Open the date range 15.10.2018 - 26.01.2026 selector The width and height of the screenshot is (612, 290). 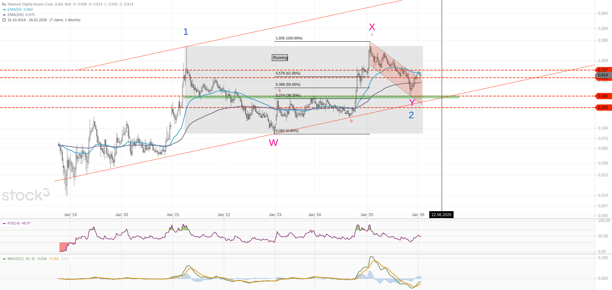click(x=27, y=20)
